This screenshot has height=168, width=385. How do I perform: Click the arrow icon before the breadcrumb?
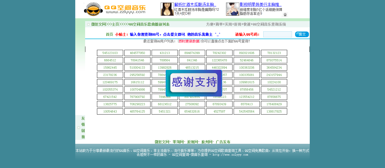coord(88,24)
